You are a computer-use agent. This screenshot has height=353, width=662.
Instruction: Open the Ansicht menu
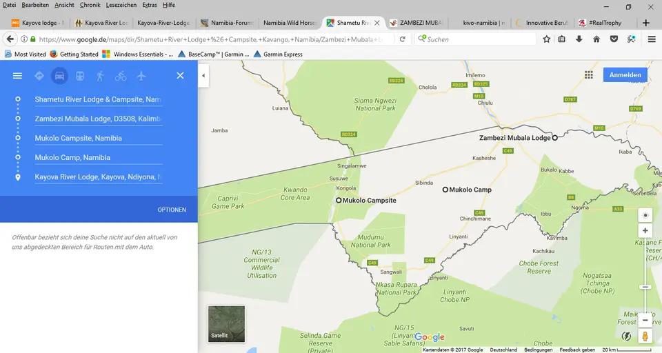(x=64, y=5)
